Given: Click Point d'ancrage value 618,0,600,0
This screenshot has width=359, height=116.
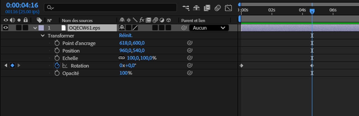Looking at the screenshot, I should pos(132,43).
